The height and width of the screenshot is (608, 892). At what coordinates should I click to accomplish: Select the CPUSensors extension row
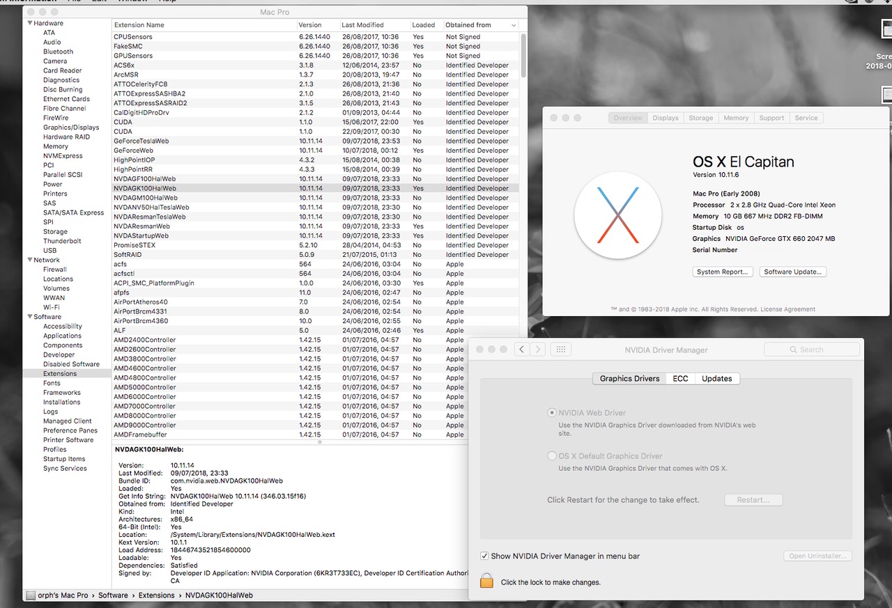316,37
